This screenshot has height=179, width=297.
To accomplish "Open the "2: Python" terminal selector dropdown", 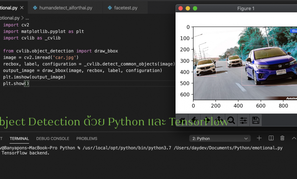I will 220,139.
